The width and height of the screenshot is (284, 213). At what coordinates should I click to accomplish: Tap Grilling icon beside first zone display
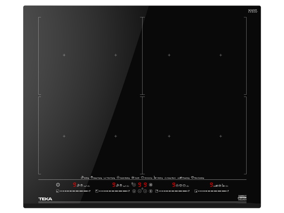(78, 185)
